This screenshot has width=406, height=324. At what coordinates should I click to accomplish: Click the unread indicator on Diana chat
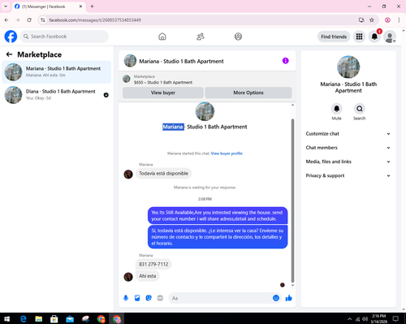tap(106, 95)
